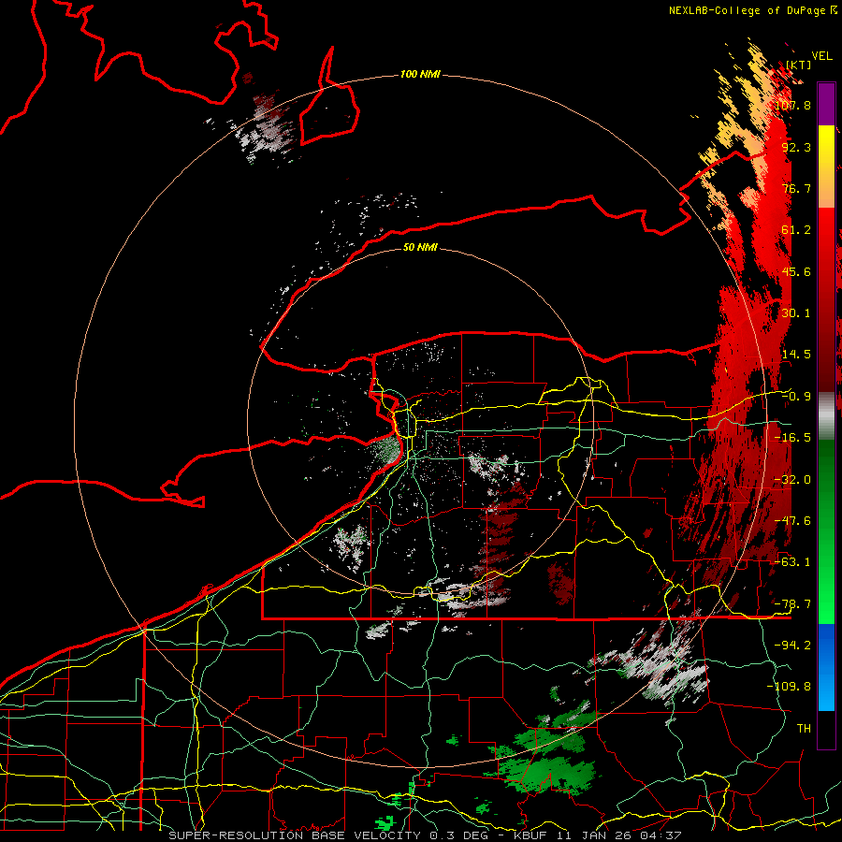Click the blue segment of velocity color bar
Screen dimensions: 842x842
(x=826, y=667)
